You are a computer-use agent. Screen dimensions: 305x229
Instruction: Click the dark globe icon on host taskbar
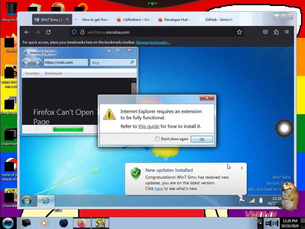point(64,223)
